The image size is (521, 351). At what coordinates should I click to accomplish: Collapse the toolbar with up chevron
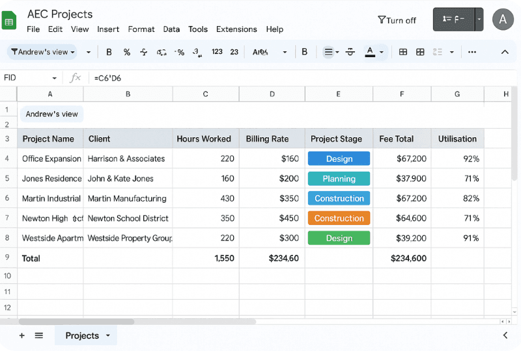click(x=505, y=52)
